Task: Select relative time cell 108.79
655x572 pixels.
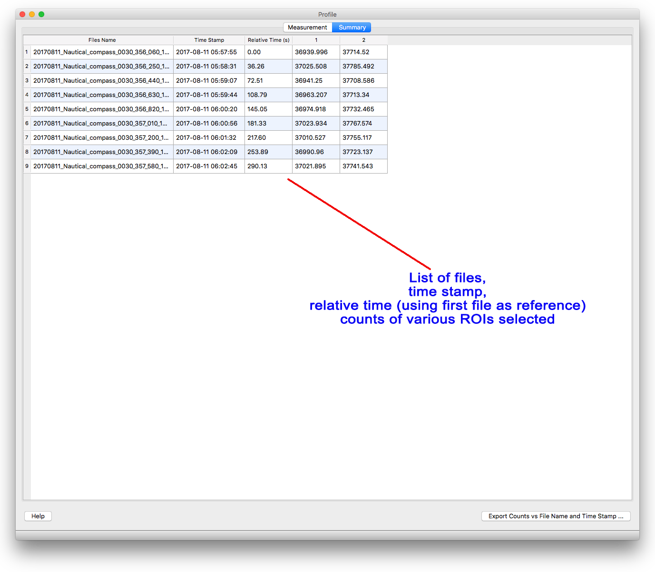Action: [268, 95]
